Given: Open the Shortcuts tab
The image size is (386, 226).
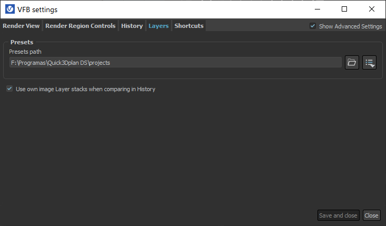Looking at the screenshot, I should tap(189, 26).
